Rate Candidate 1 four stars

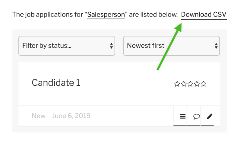click(x=197, y=84)
